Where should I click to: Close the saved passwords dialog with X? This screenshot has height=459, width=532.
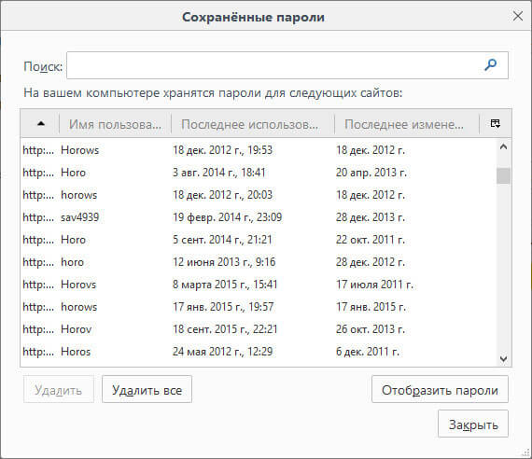tap(518, 16)
